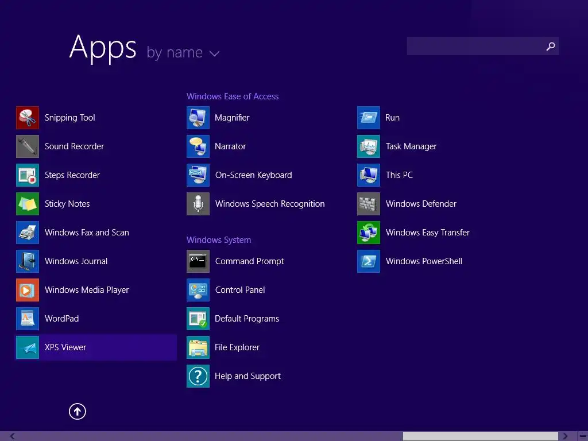Launch the Magnifier icon
Screen dimensions: 588x441
coord(198,118)
